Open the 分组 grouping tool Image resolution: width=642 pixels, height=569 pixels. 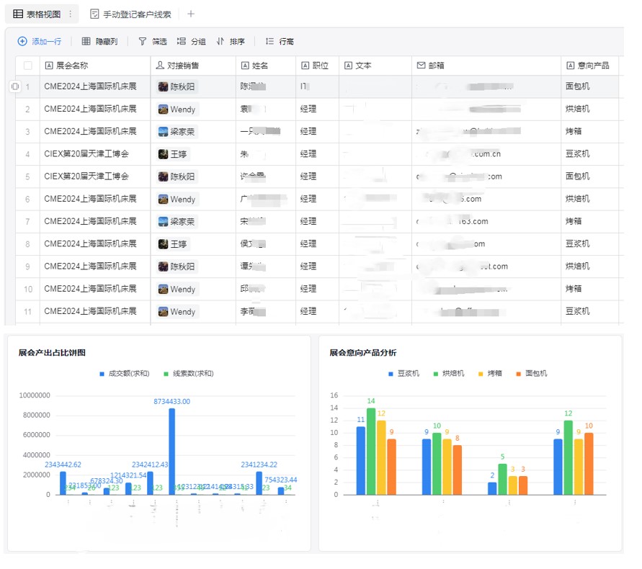tap(191, 42)
